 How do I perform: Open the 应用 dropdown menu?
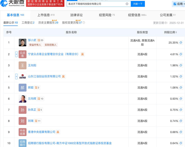point(178,4)
